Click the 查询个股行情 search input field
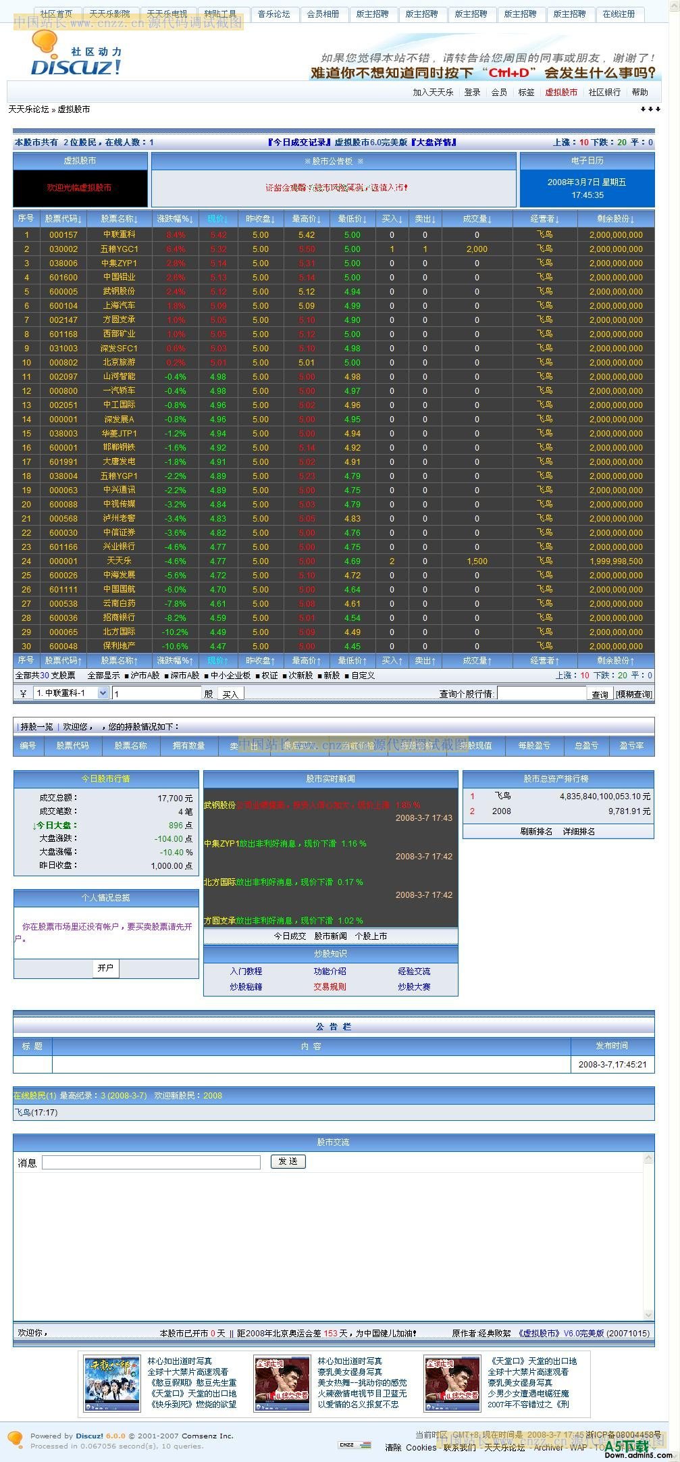 coord(541,693)
